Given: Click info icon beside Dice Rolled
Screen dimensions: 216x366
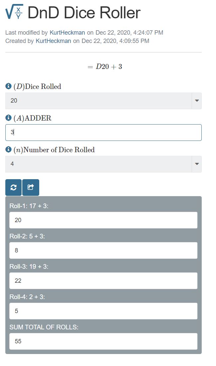Looking at the screenshot, I should coord(9,86).
